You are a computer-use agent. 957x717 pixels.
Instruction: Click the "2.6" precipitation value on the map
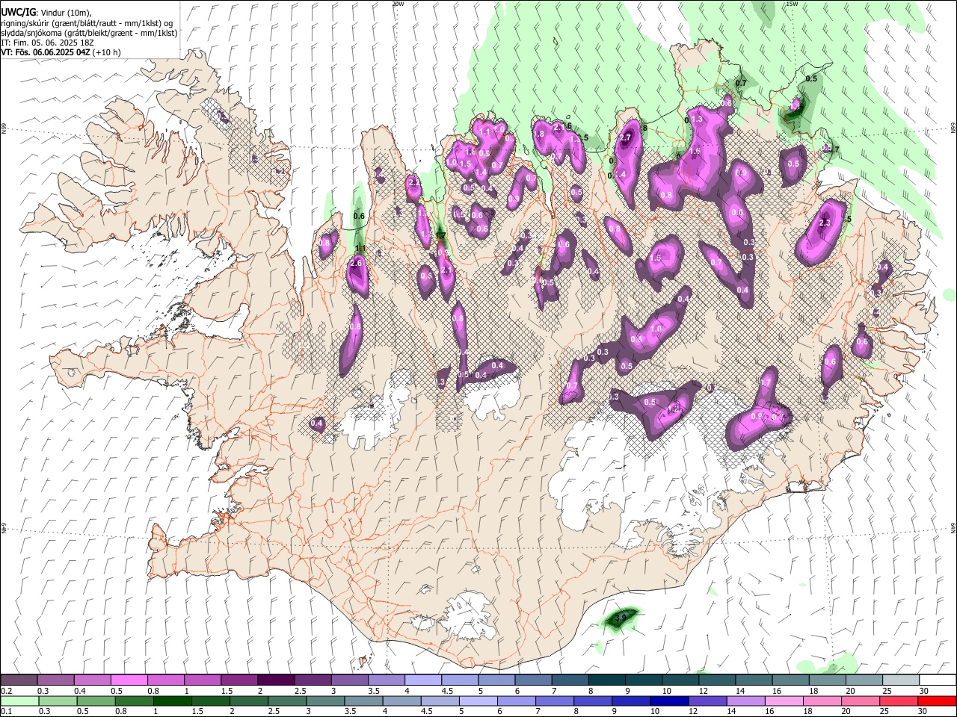(x=356, y=263)
